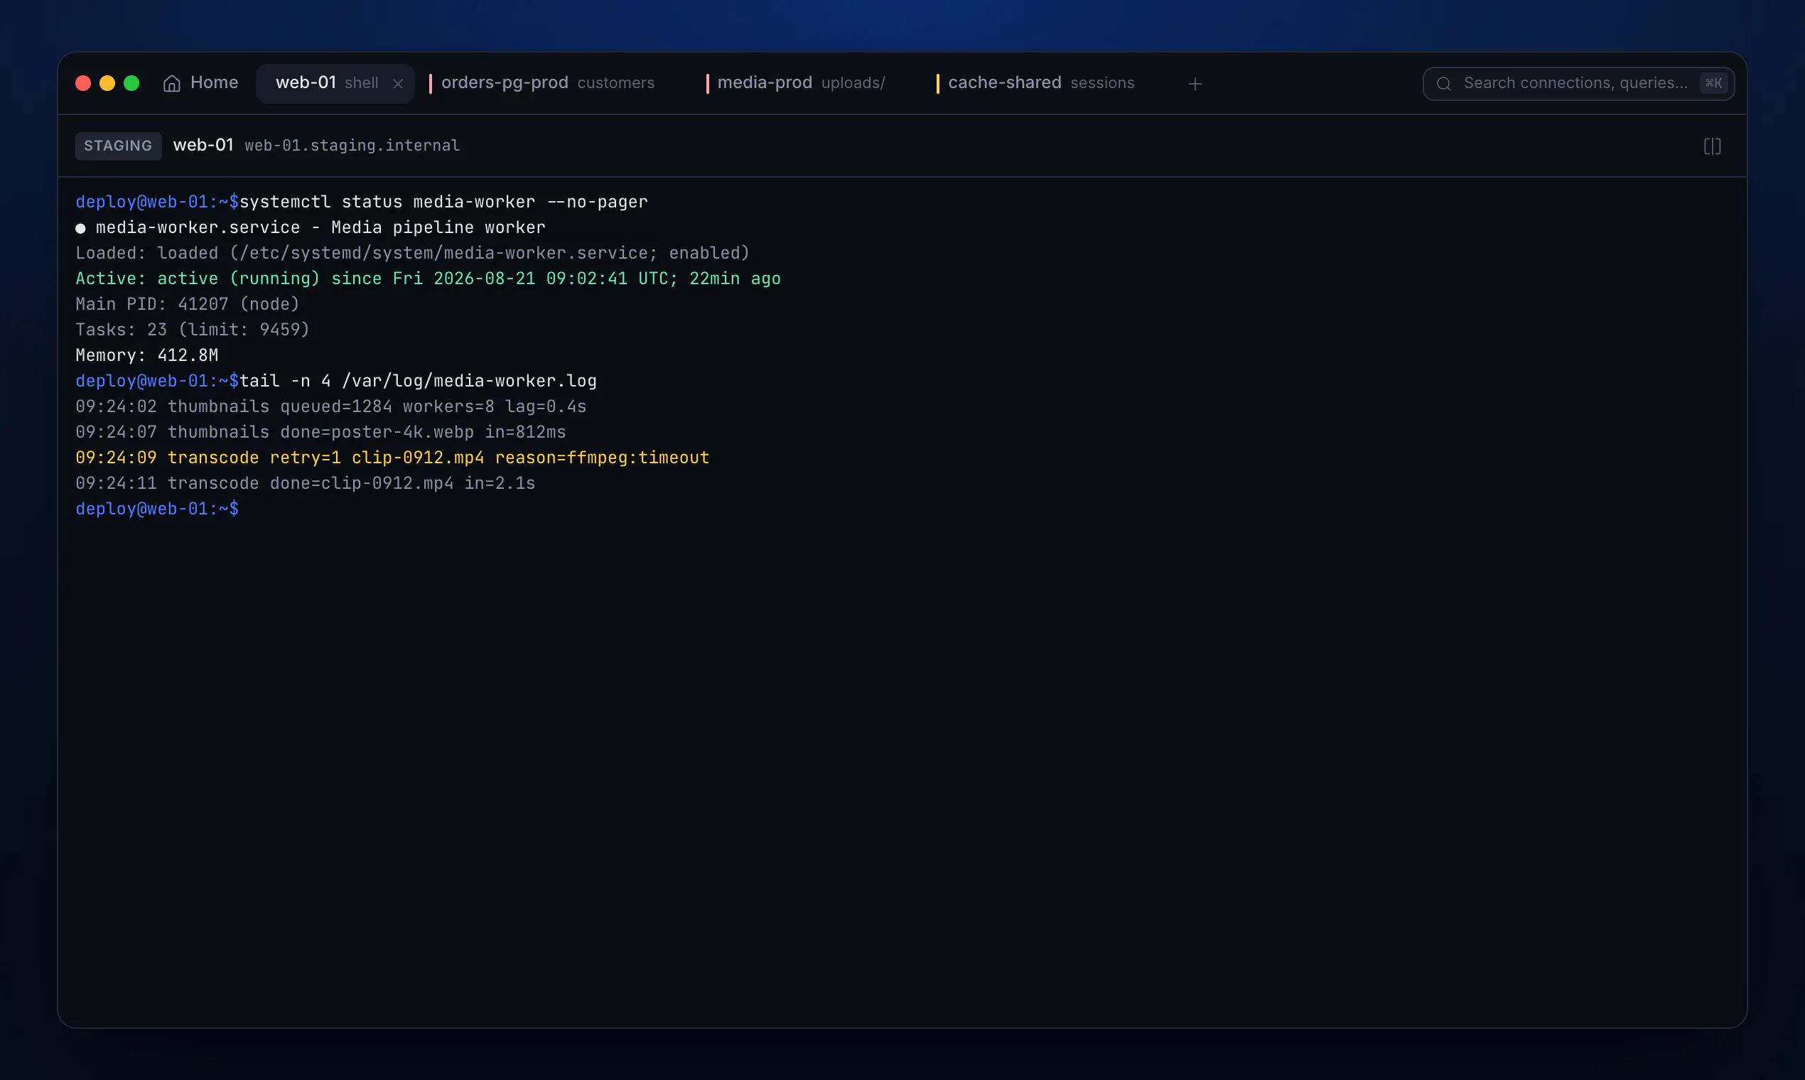The height and width of the screenshot is (1080, 1805).
Task: Click the red window close button
Action: click(x=83, y=84)
